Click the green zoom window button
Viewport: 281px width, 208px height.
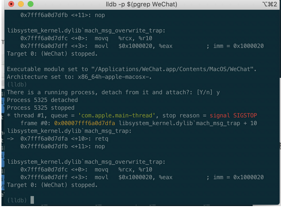[x=30, y=4]
